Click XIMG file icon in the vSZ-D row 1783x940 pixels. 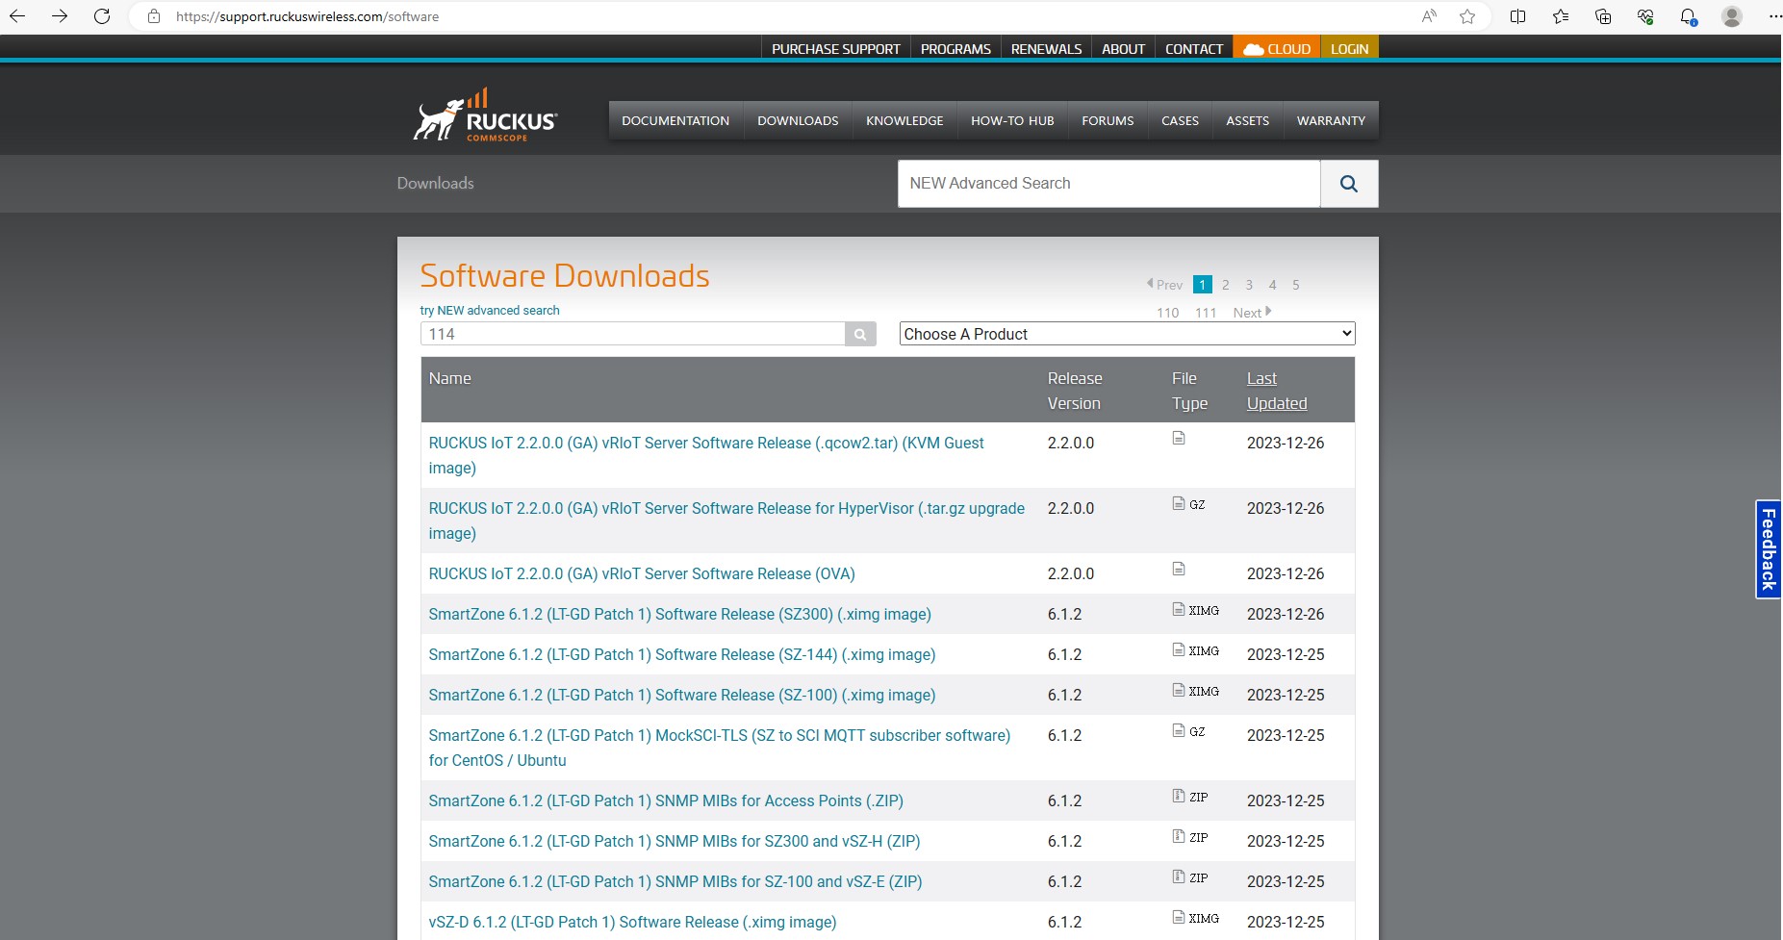click(1179, 917)
